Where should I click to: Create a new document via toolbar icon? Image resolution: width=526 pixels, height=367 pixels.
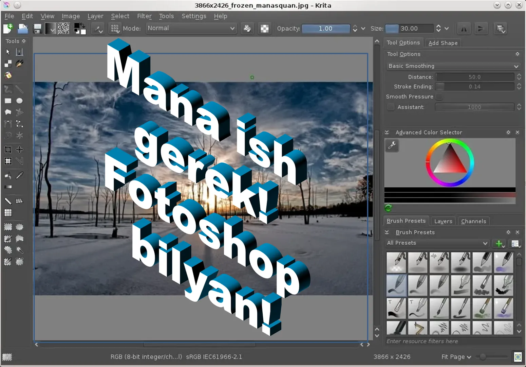pos(8,29)
